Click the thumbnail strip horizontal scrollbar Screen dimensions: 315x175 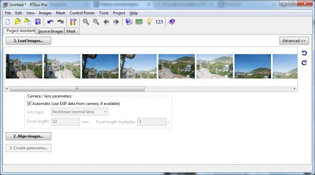(x=151, y=88)
